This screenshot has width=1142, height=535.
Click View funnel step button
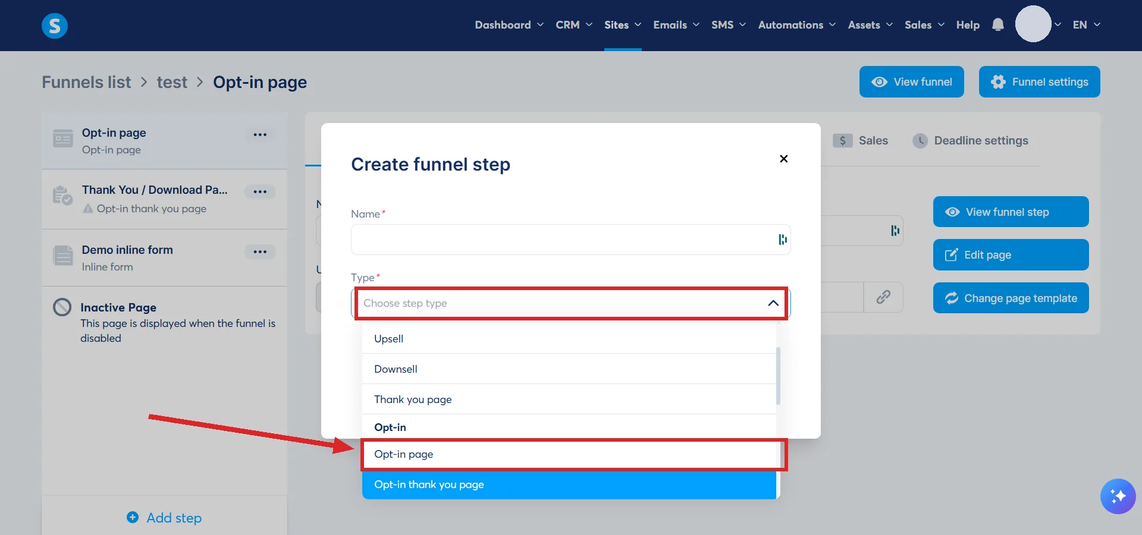click(1011, 212)
